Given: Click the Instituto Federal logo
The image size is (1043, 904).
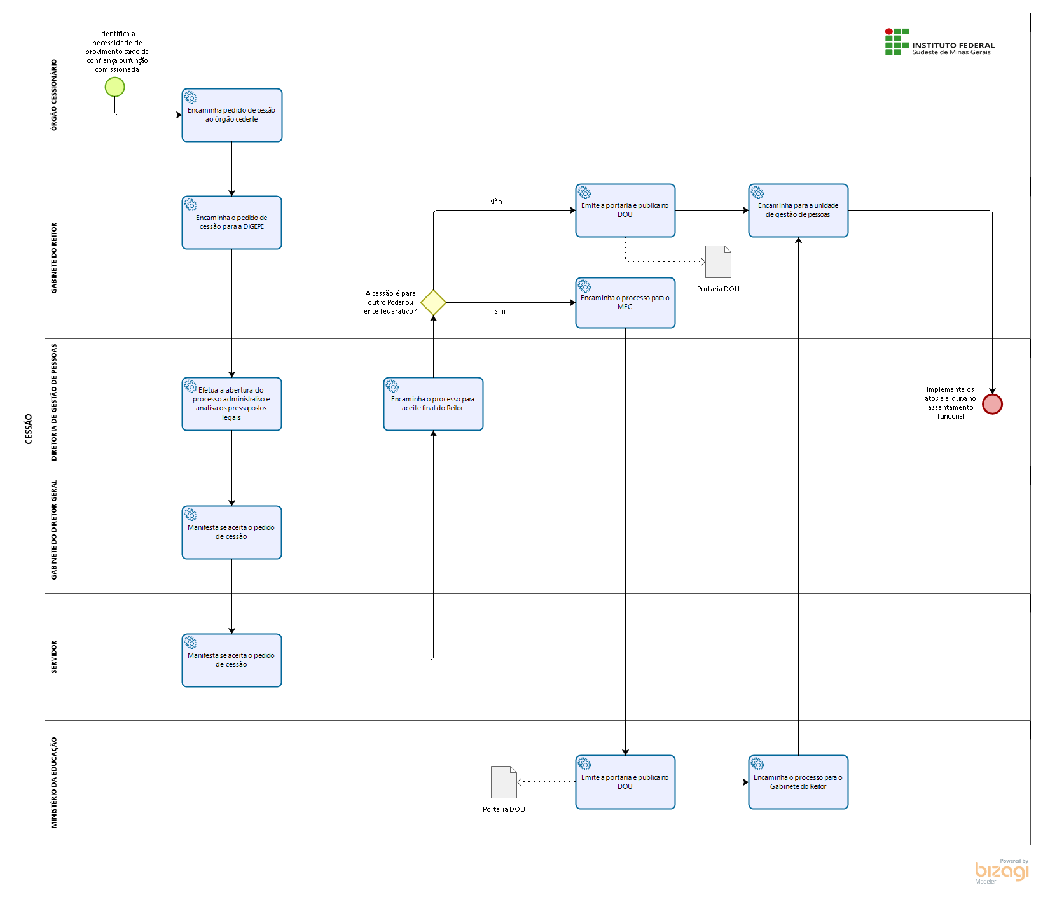Looking at the screenshot, I should click(x=939, y=42).
